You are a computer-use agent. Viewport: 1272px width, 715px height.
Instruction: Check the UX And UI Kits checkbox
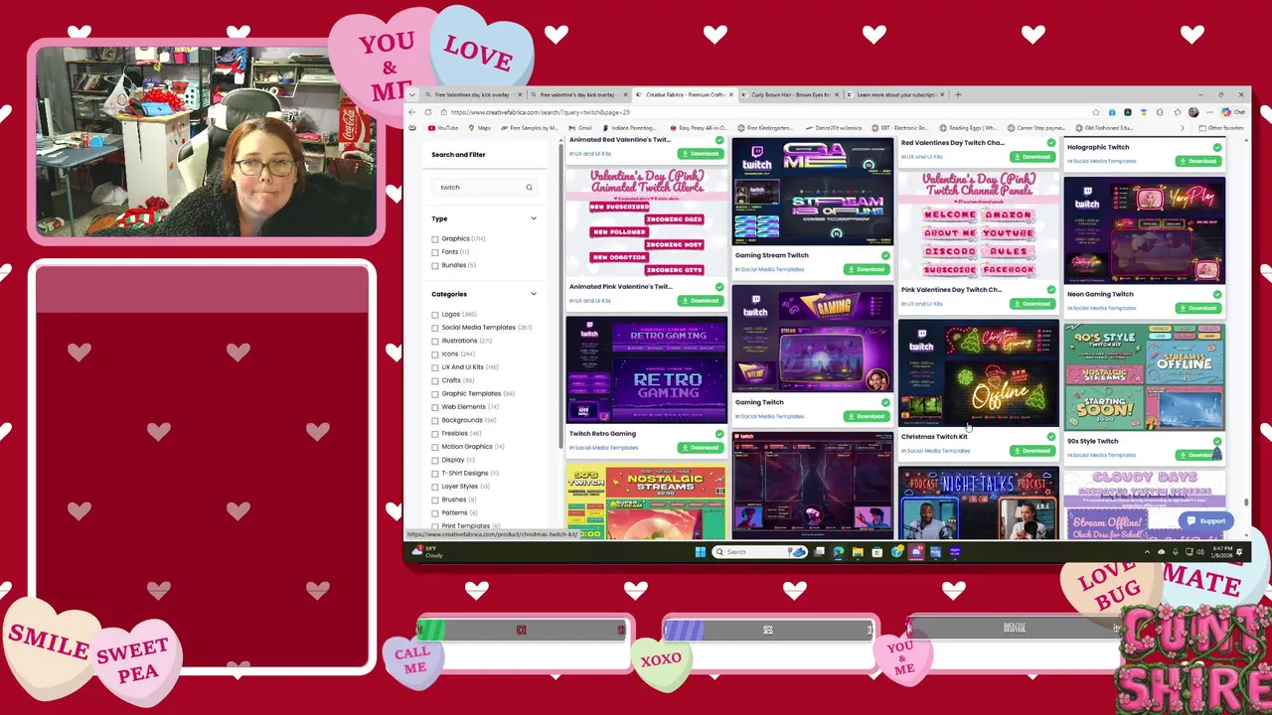[435, 367]
